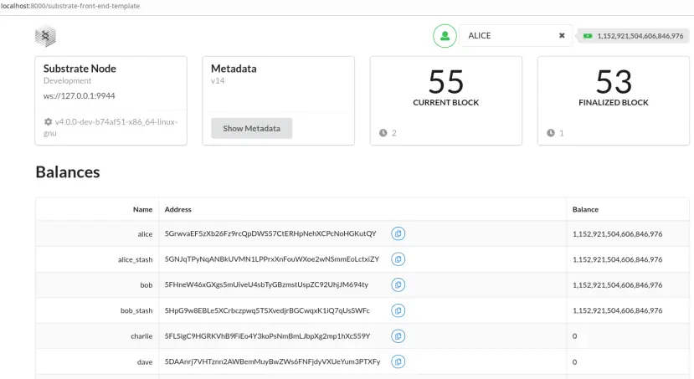Select alice's address 5GrwvaEF5zXb26Fz9rcQpDWS57CtERHpNehXCPcNoHGKutQY
This screenshot has width=694, height=379.
click(x=270, y=233)
